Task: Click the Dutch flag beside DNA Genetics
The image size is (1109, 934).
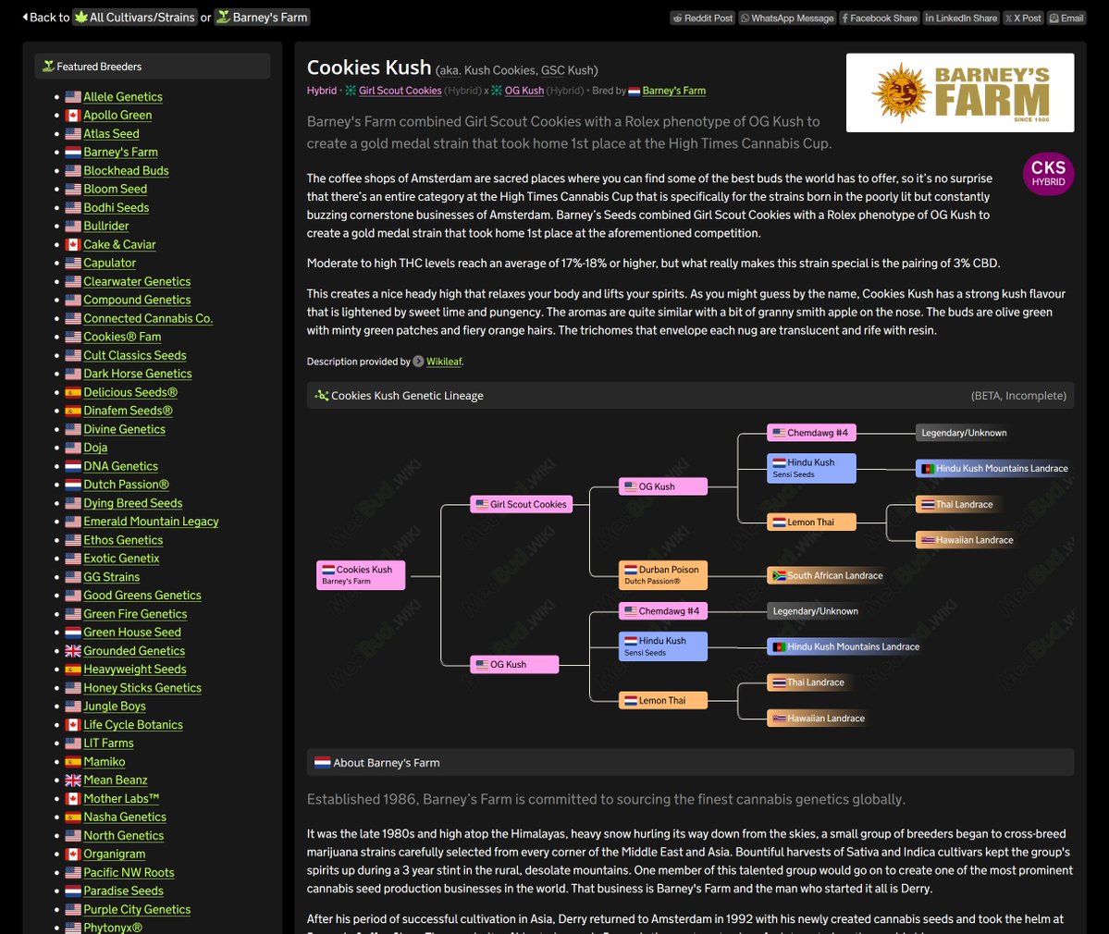Action: coord(73,466)
